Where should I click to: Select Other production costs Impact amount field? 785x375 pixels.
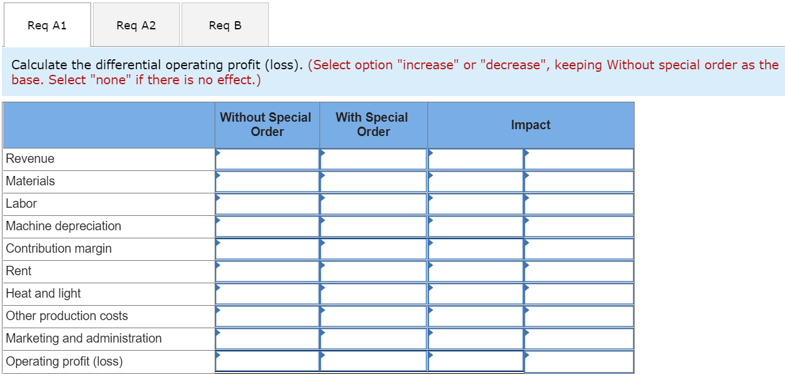475,316
